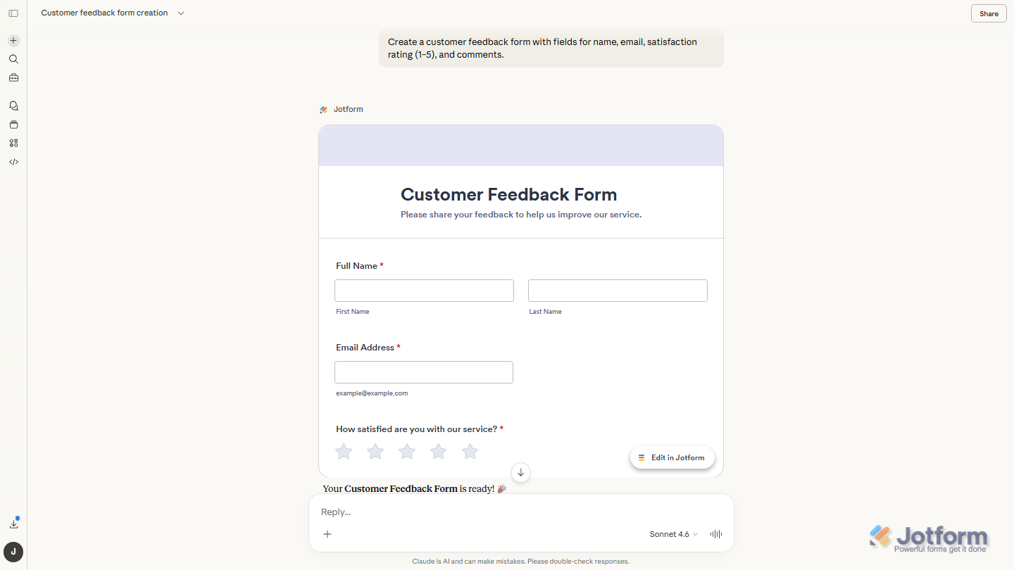Expand the chat title dropdown
The image size is (1014, 570).
(181, 13)
